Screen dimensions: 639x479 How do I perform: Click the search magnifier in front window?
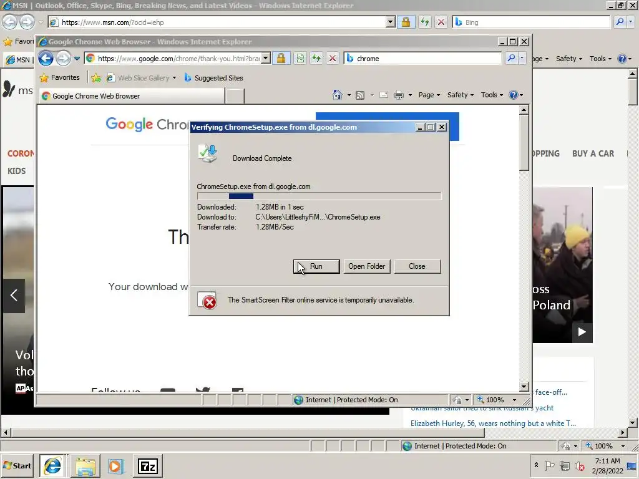pos(511,59)
